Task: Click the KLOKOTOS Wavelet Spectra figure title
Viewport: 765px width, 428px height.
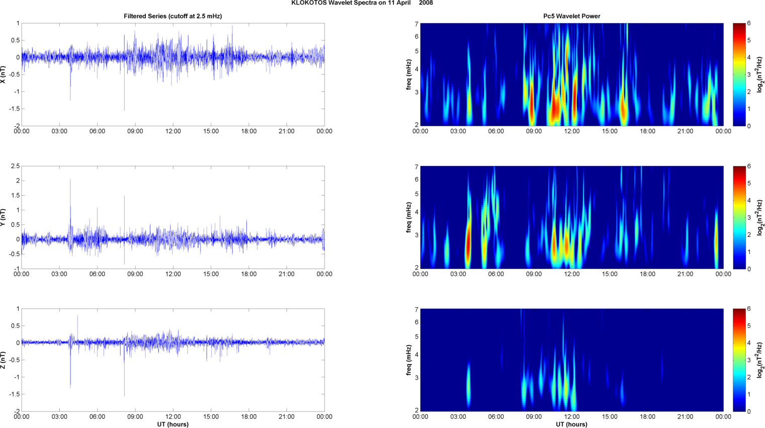Action: coord(362,3)
